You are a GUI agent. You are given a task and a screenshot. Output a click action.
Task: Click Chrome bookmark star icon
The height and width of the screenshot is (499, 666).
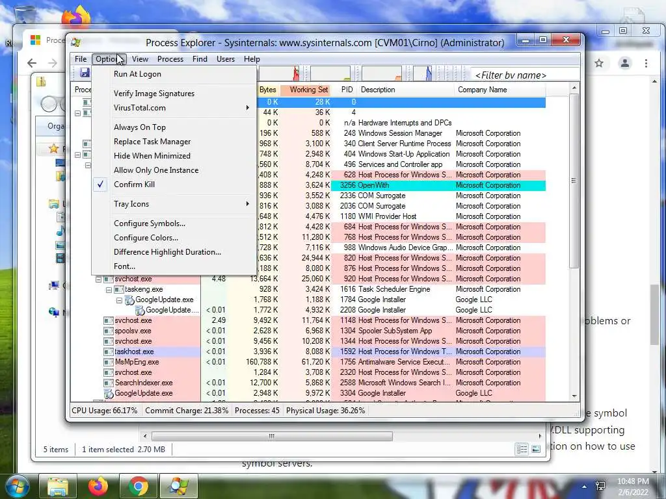[x=599, y=63]
